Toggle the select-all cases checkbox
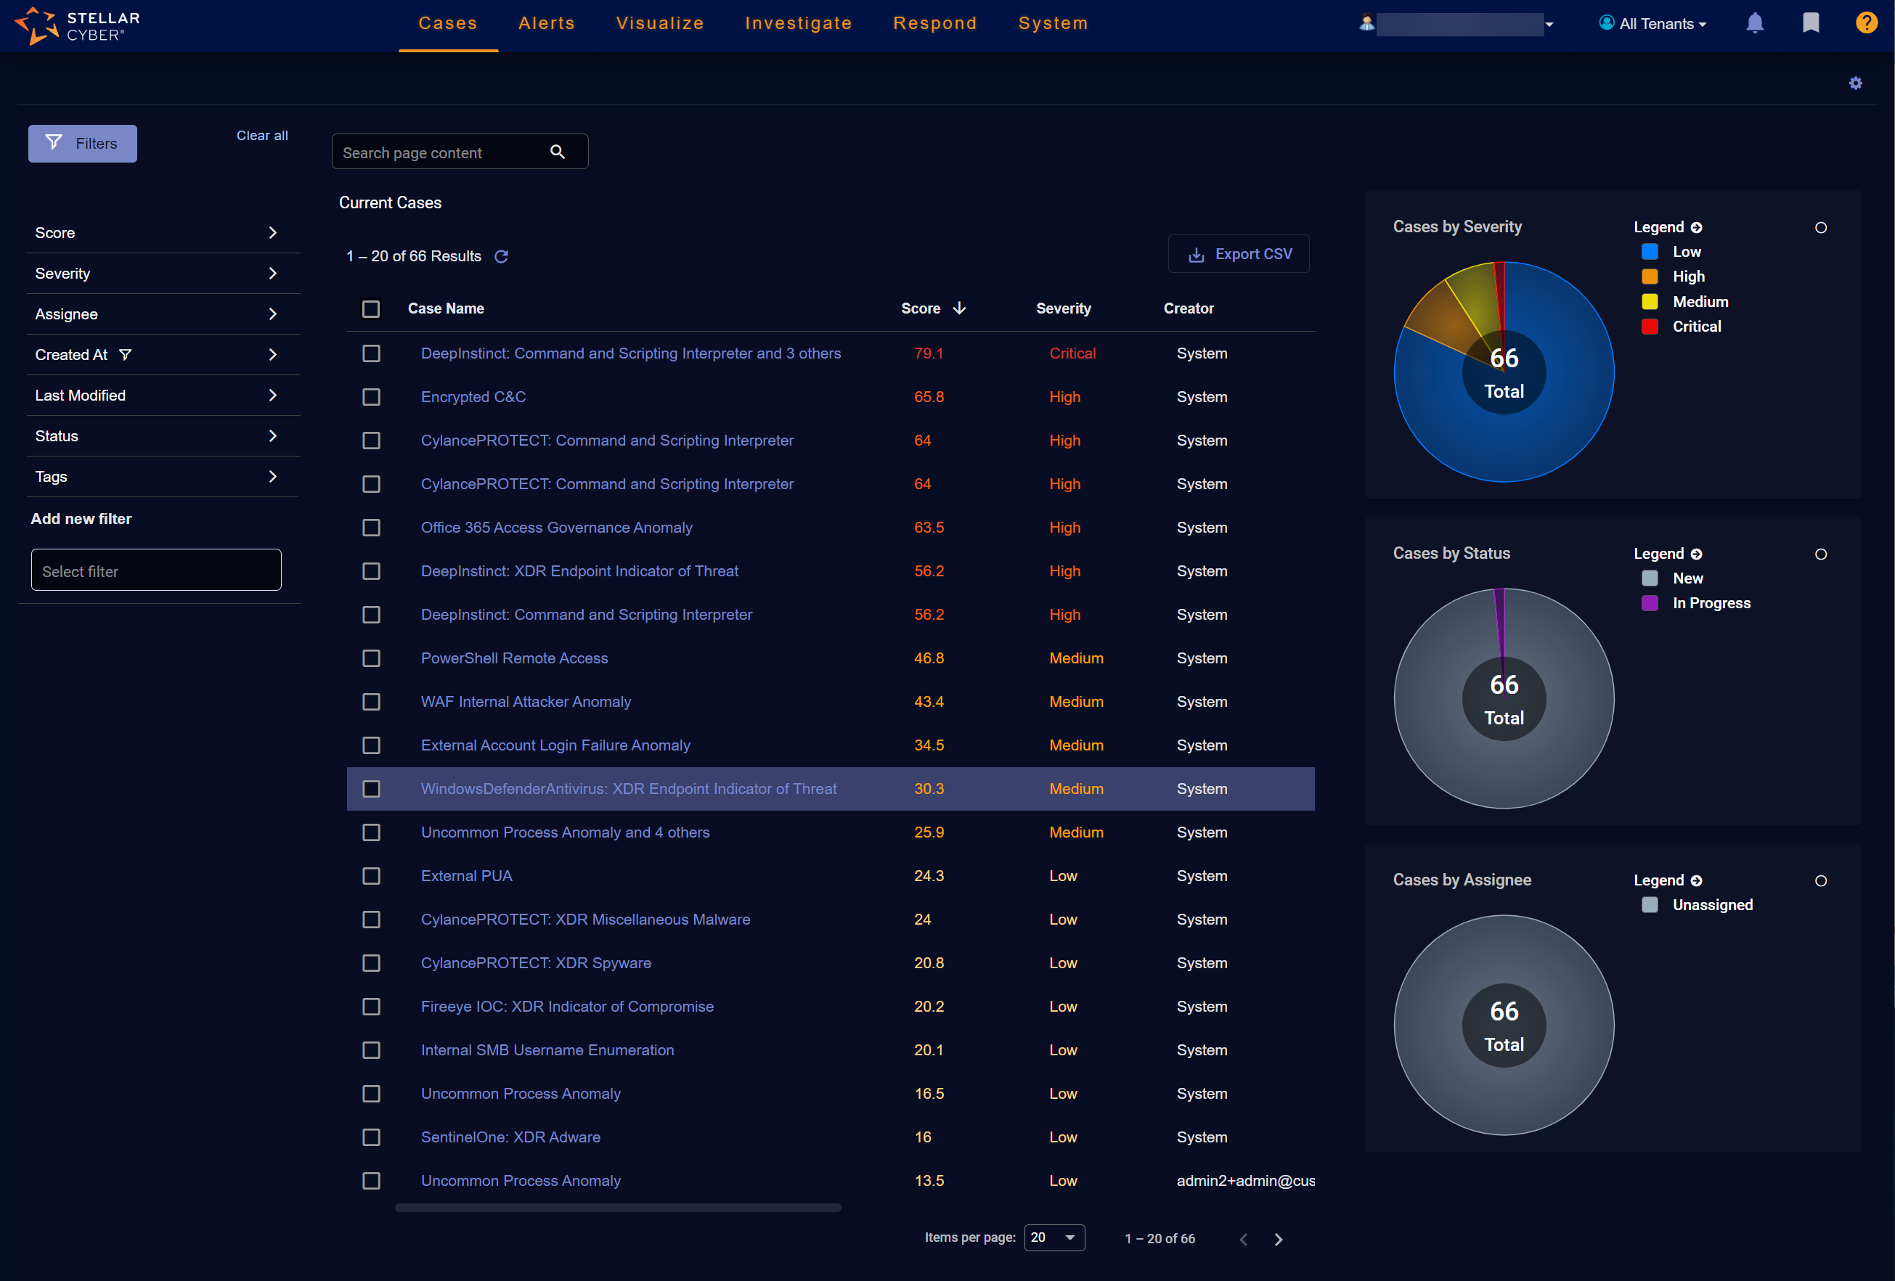The image size is (1895, 1281). click(371, 309)
